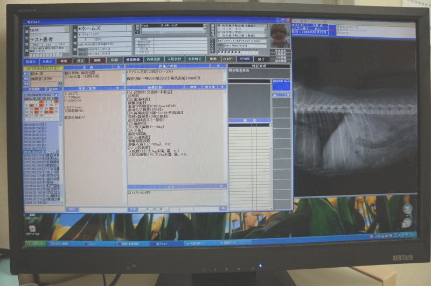
Task: Click the 検査 button in 加療記録 header
Action: click(x=193, y=87)
